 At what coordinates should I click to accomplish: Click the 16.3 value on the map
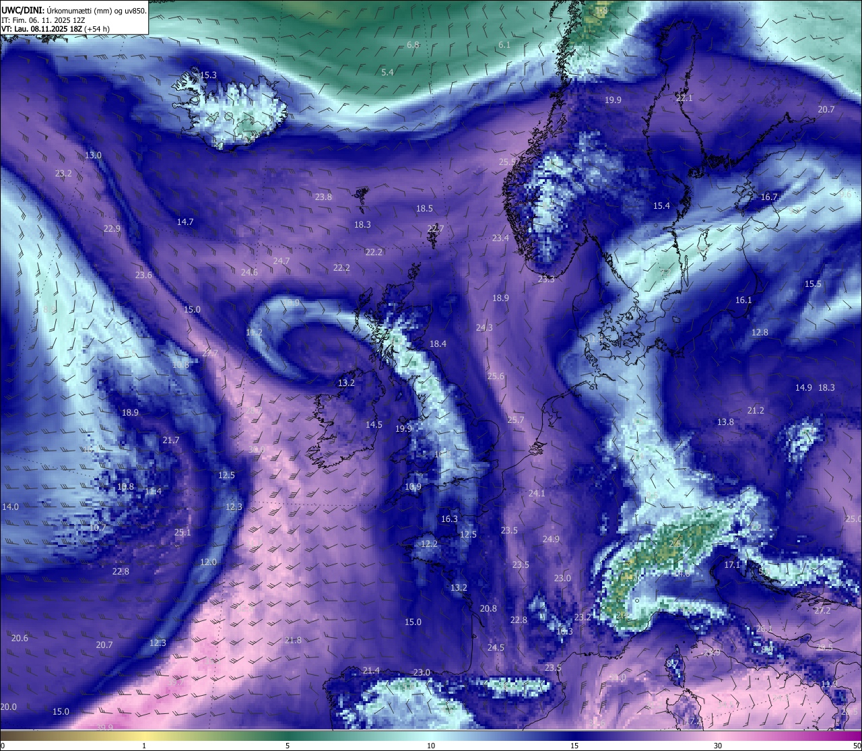pos(449,519)
